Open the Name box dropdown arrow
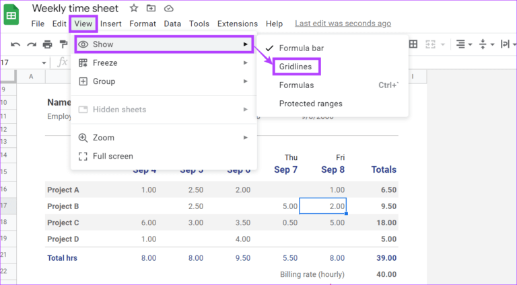 [x=44, y=63]
